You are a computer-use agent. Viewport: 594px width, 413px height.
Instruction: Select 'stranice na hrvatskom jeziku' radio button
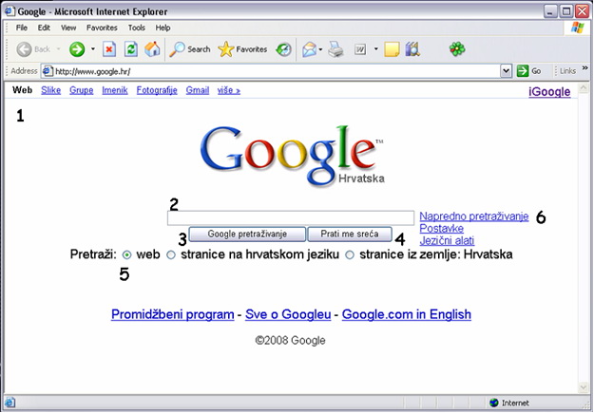pyautogui.click(x=171, y=254)
